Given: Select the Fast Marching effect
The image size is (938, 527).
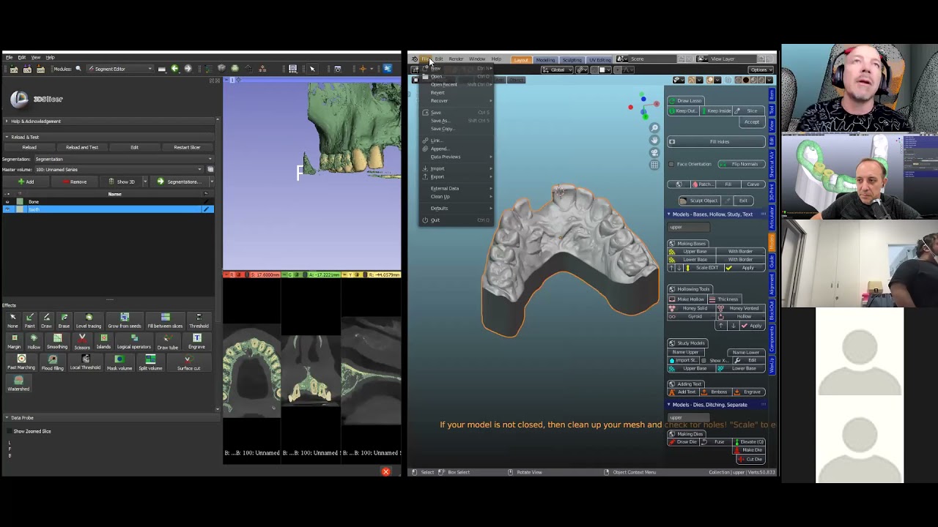Looking at the screenshot, I should click(x=21, y=362).
